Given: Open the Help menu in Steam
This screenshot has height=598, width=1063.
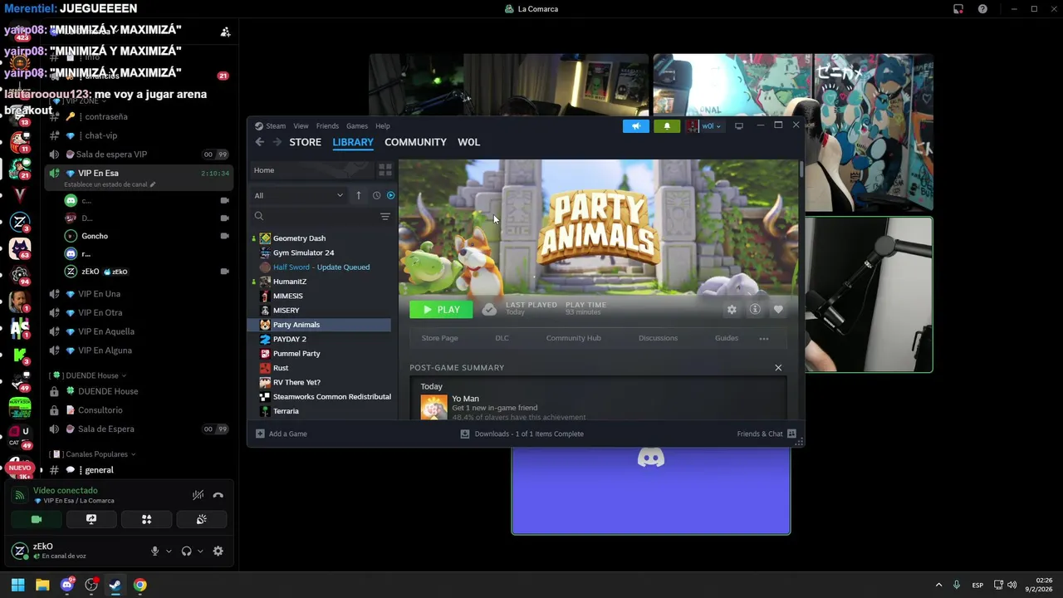Looking at the screenshot, I should point(383,126).
